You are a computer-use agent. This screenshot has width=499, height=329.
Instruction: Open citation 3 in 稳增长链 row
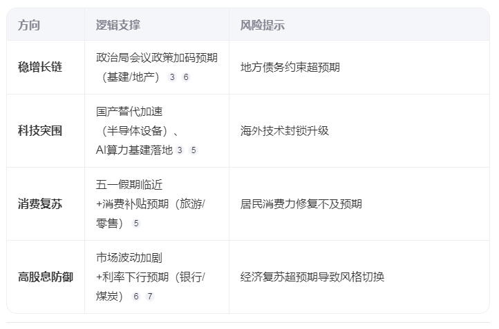[x=172, y=77]
